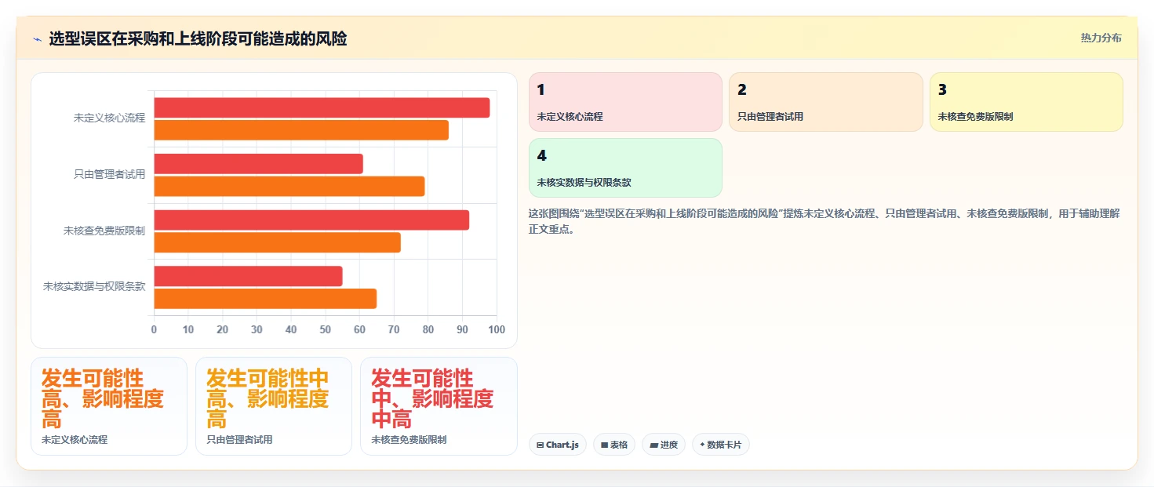
Task: Select the 表格 tag
Action: 614,445
